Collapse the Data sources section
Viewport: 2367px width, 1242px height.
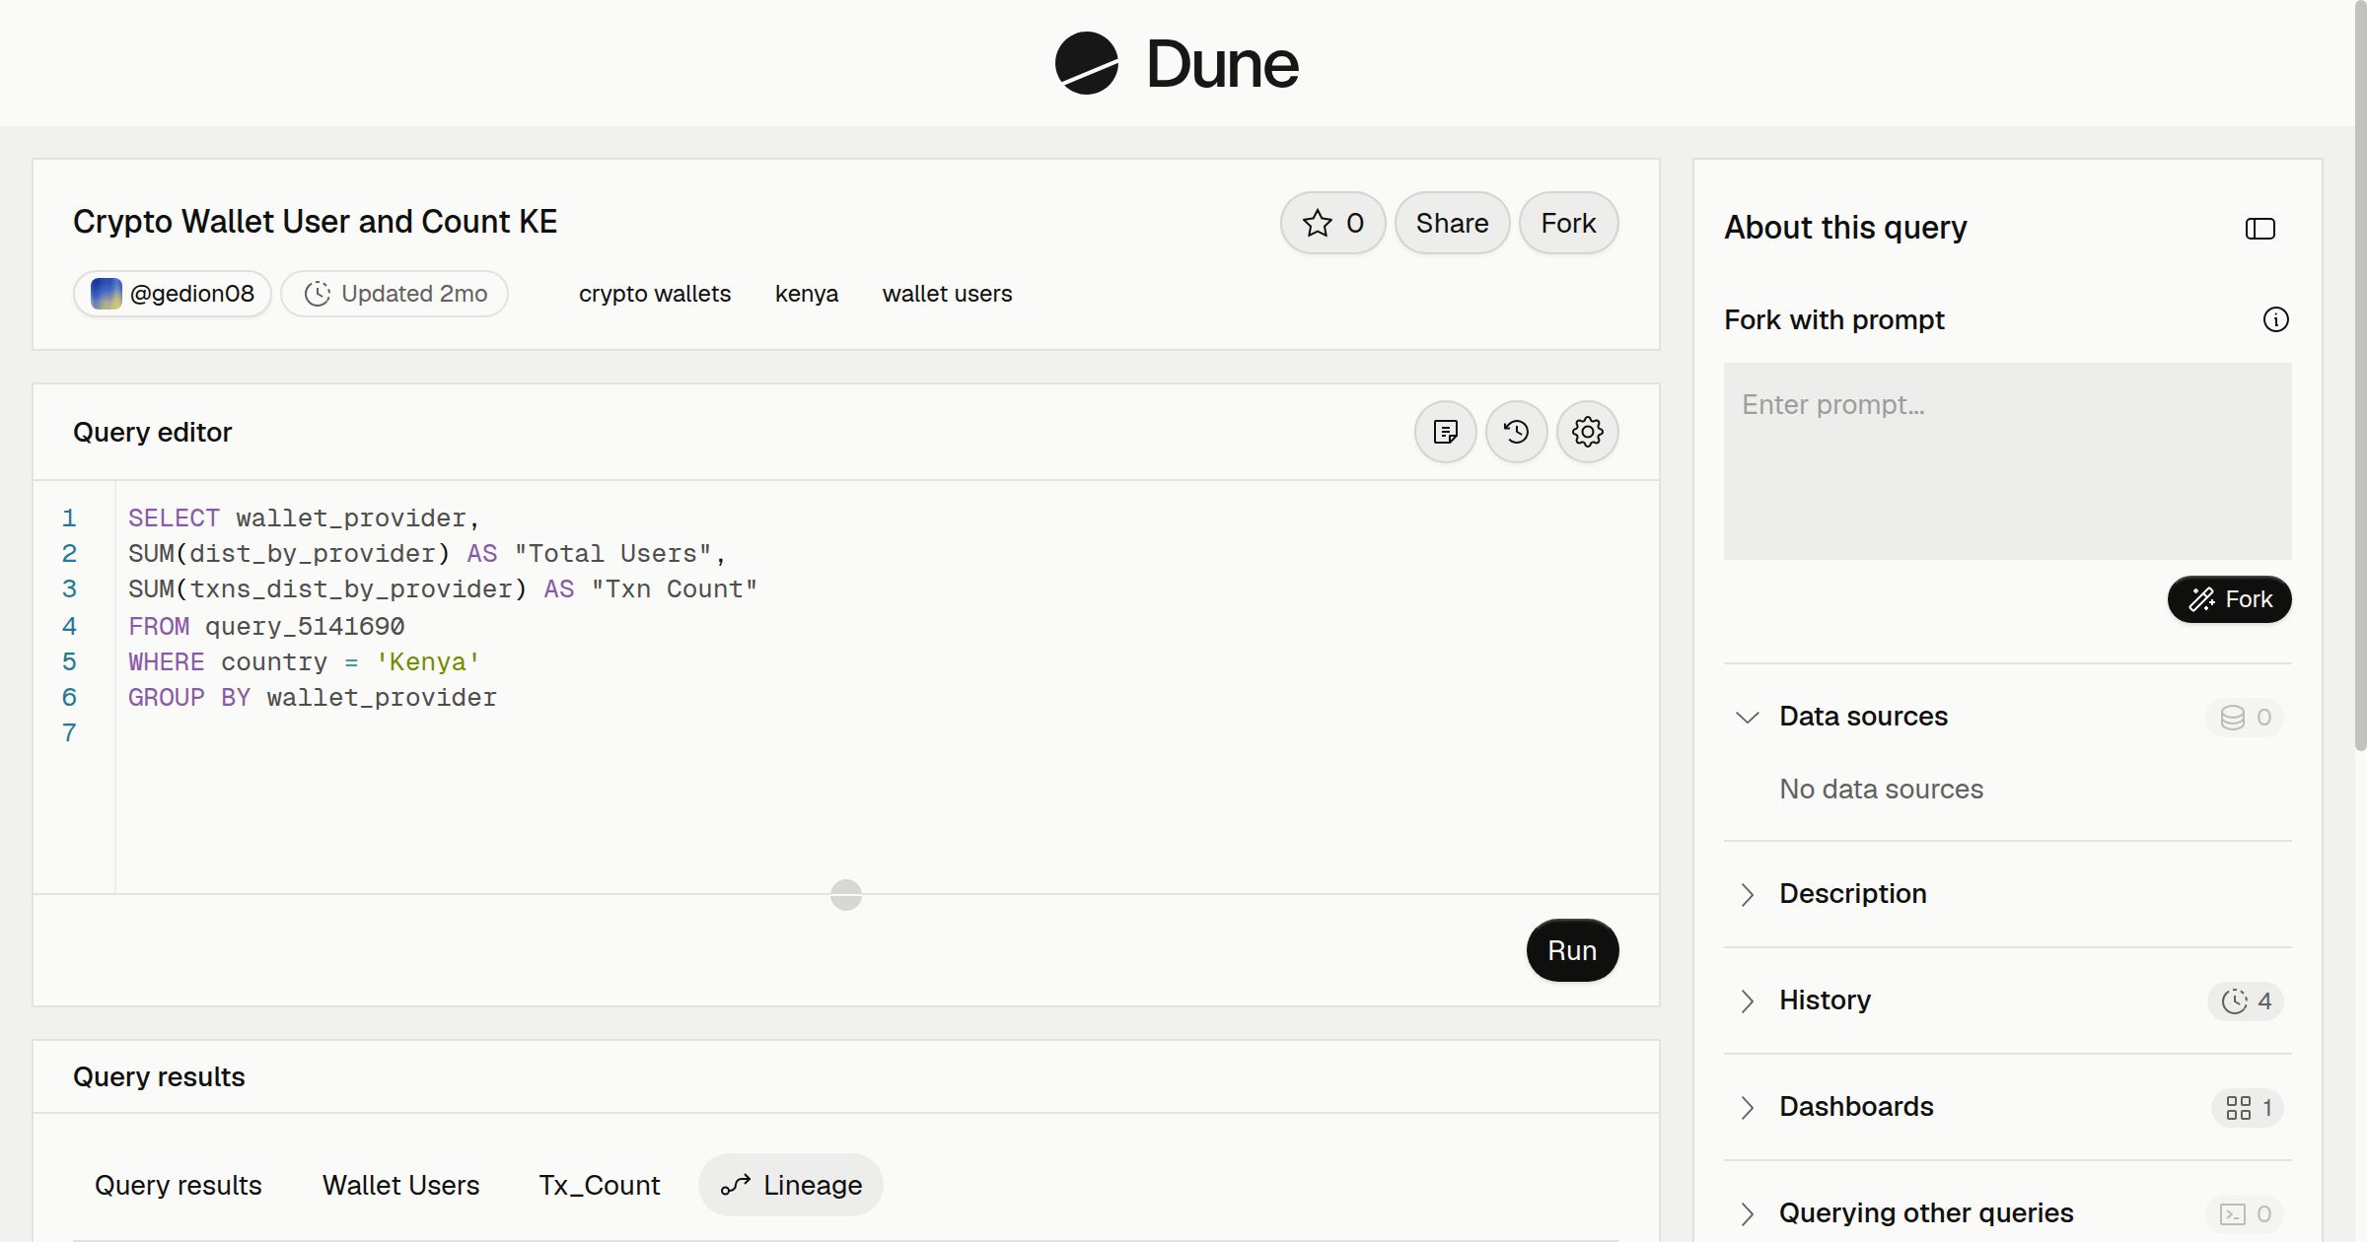(1747, 717)
